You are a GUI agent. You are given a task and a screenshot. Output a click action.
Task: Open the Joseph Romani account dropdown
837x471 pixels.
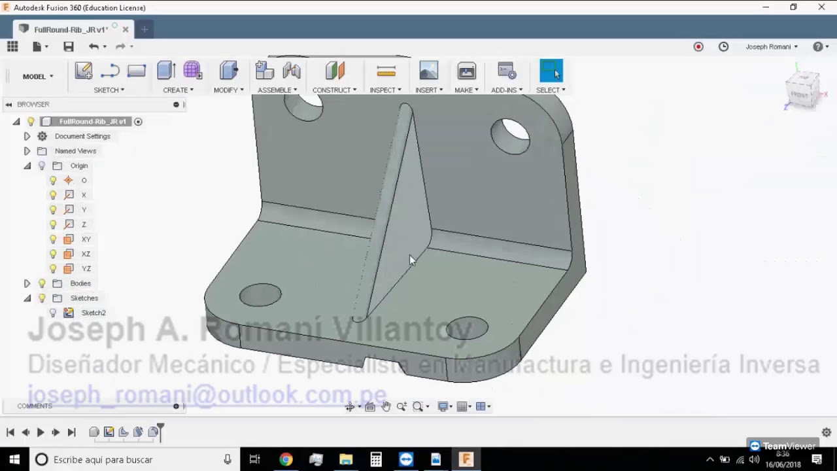[772, 46]
